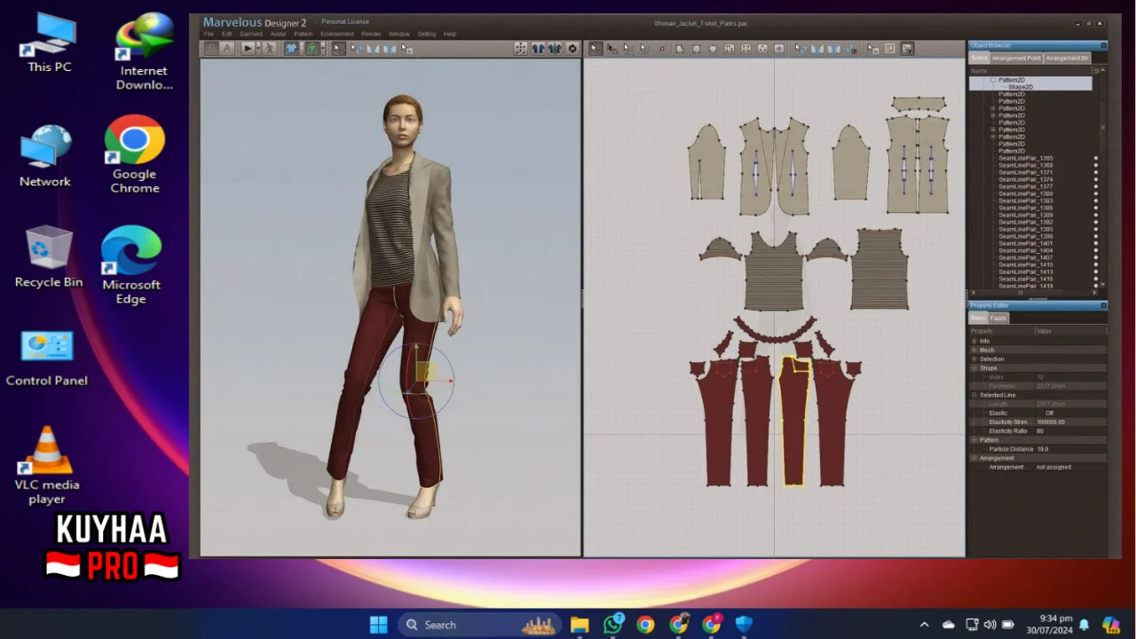Open Google Chrome desktop shortcut
The height and width of the screenshot is (639, 1136).
click(x=135, y=154)
